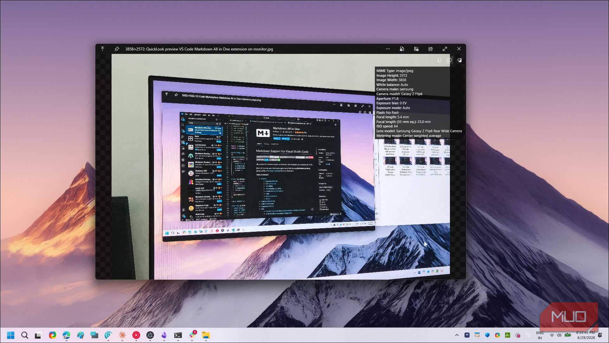Viewport: 609px width, 343px height.
Task: Toggle QuickLook stay-on-top arrow icon
Action: (102, 49)
